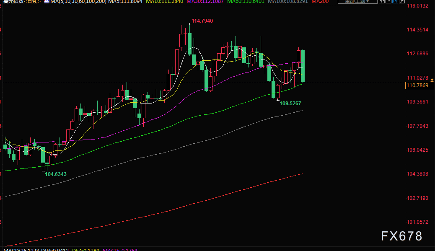435x251 pixels.
Task: Click the last large green candlestick
Action: pos(303,66)
